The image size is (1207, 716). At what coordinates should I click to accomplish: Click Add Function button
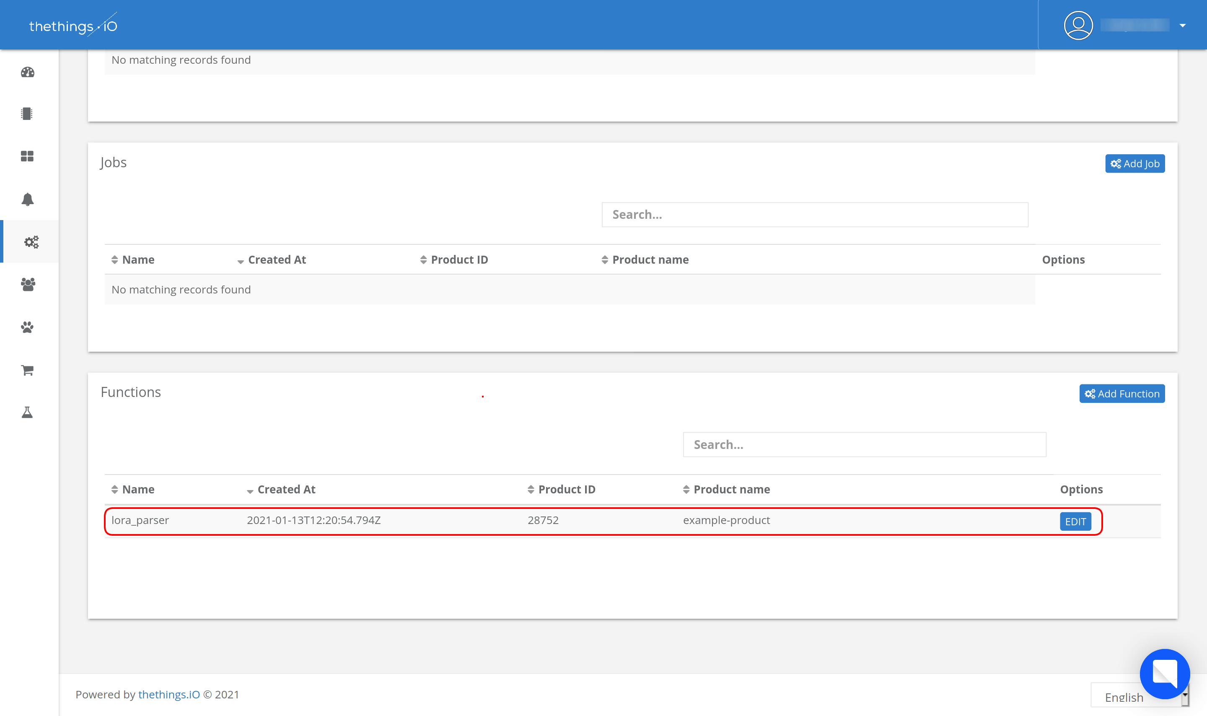pyautogui.click(x=1122, y=393)
